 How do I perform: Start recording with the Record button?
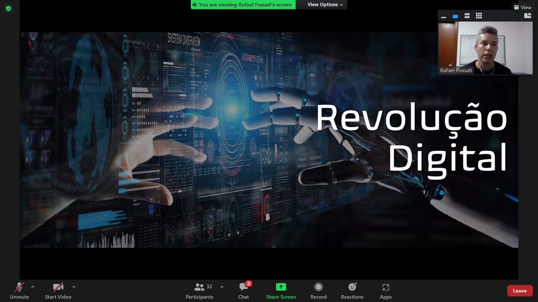coord(318,290)
